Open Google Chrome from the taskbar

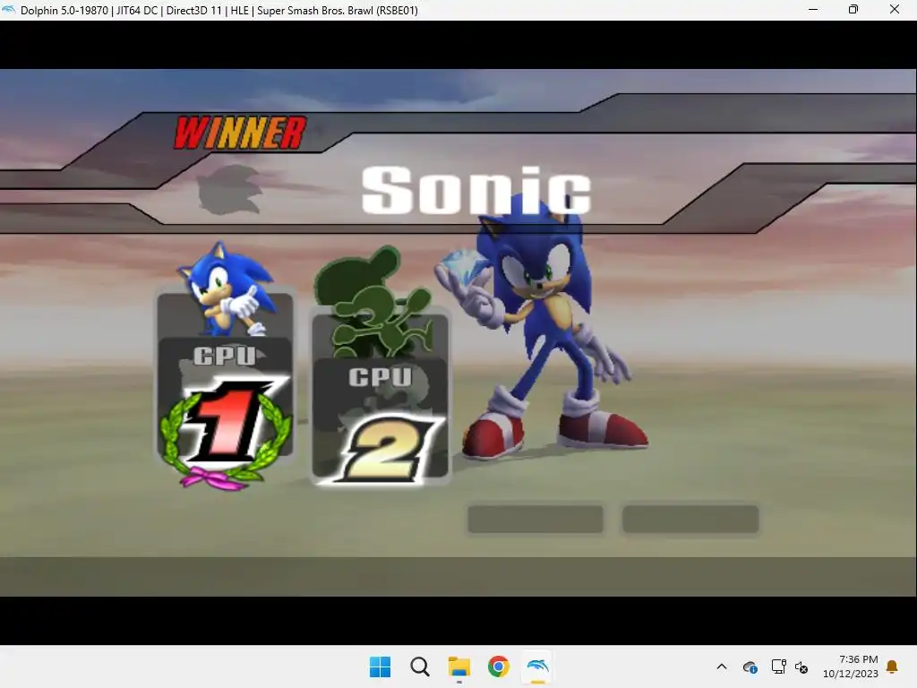pyautogui.click(x=498, y=666)
